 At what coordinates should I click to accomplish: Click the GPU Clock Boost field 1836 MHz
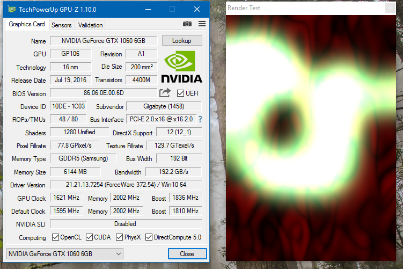pyautogui.click(x=186, y=198)
